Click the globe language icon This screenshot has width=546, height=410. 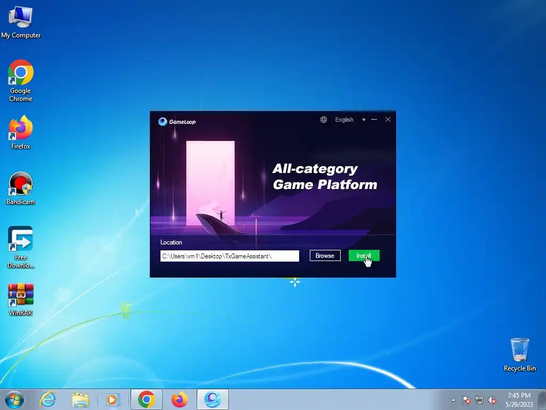click(324, 120)
